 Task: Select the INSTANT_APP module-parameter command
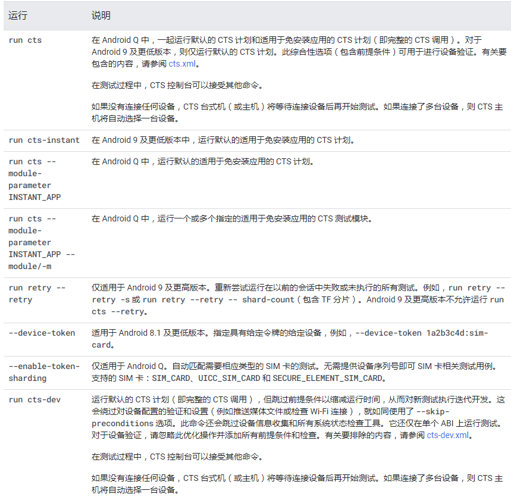point(33,179)
